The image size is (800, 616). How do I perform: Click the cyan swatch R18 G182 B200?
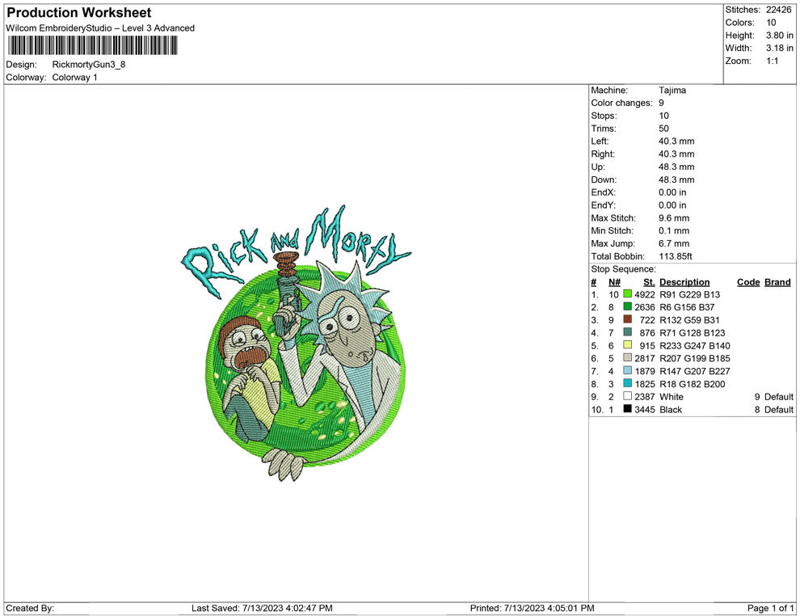click(628, 383)
